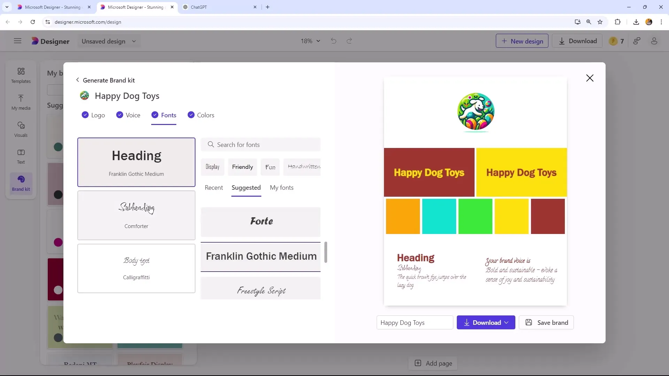
Task: Open the Chrome tab search dropdown
Action: pyautogui.click(x=7, y=7)
